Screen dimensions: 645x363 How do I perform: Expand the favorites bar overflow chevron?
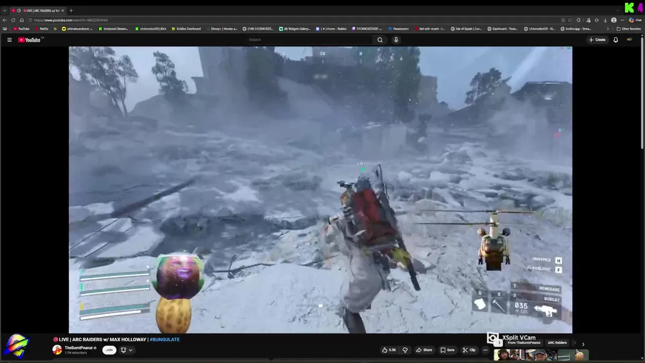pos(607,29)
